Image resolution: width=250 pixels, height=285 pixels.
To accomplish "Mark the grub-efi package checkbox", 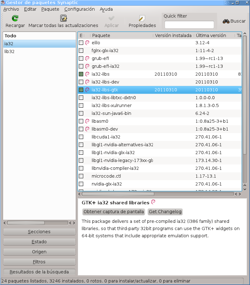I will point(81,58).
